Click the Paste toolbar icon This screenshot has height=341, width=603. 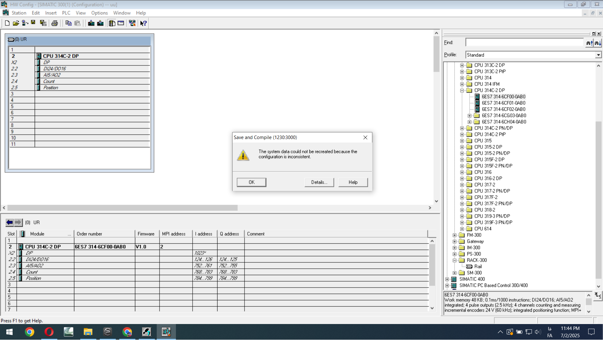click(x=77, y=23)
